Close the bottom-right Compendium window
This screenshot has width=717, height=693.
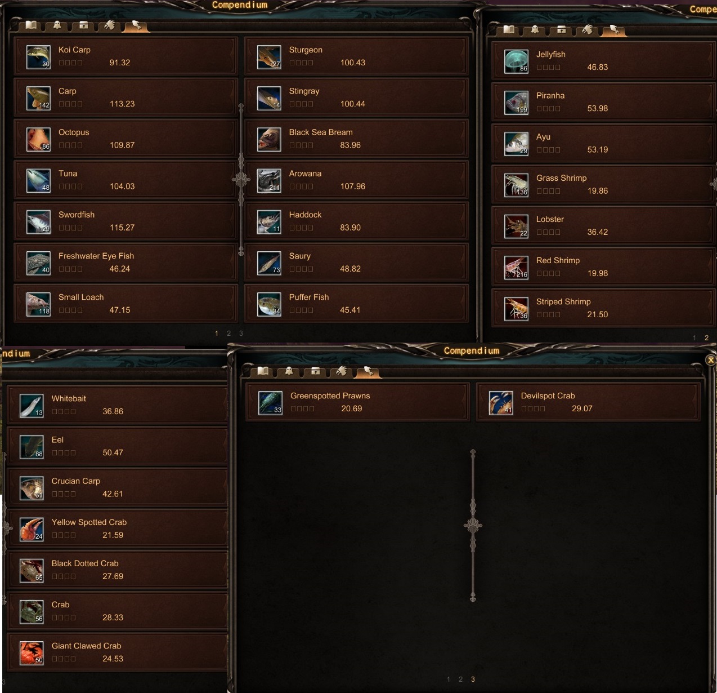tap(711, 360)
